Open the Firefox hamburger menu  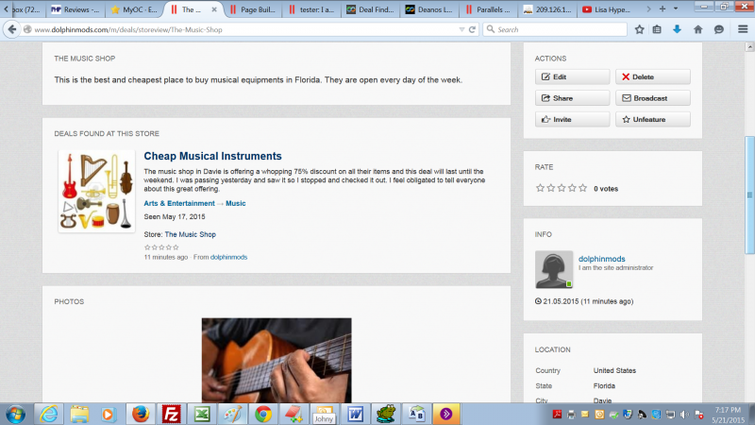743,29
